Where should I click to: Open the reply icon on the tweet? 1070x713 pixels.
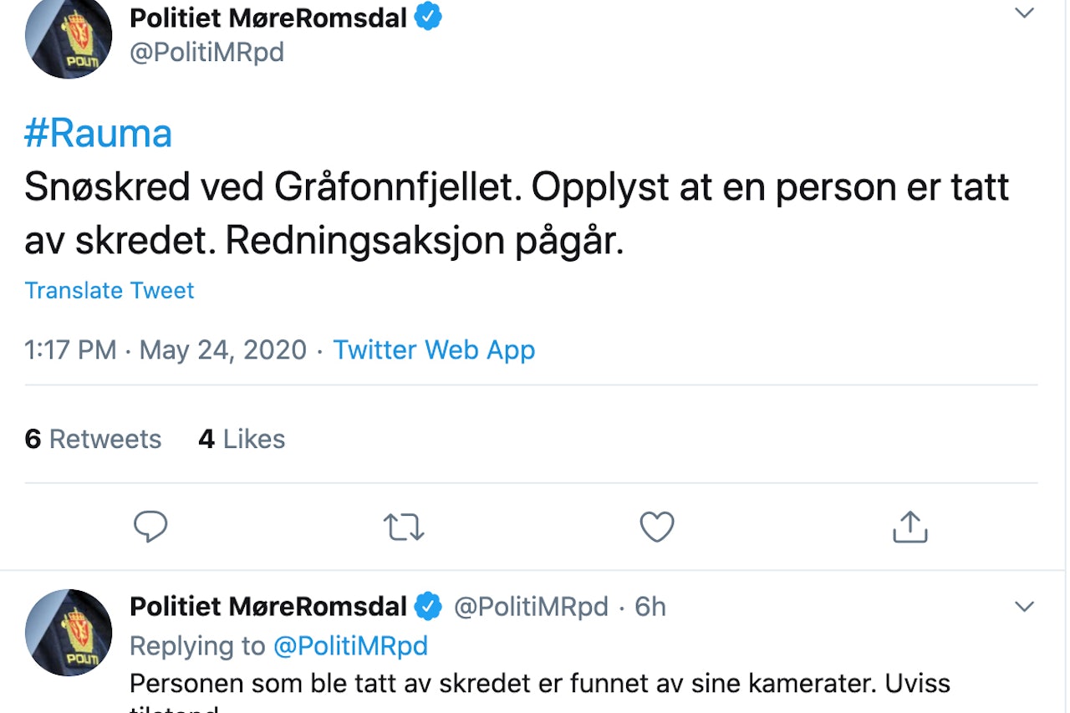tap(150, 527)
